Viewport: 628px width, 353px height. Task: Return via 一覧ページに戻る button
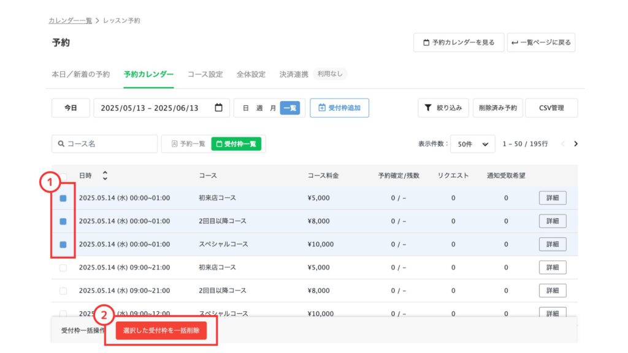[541, 42]
